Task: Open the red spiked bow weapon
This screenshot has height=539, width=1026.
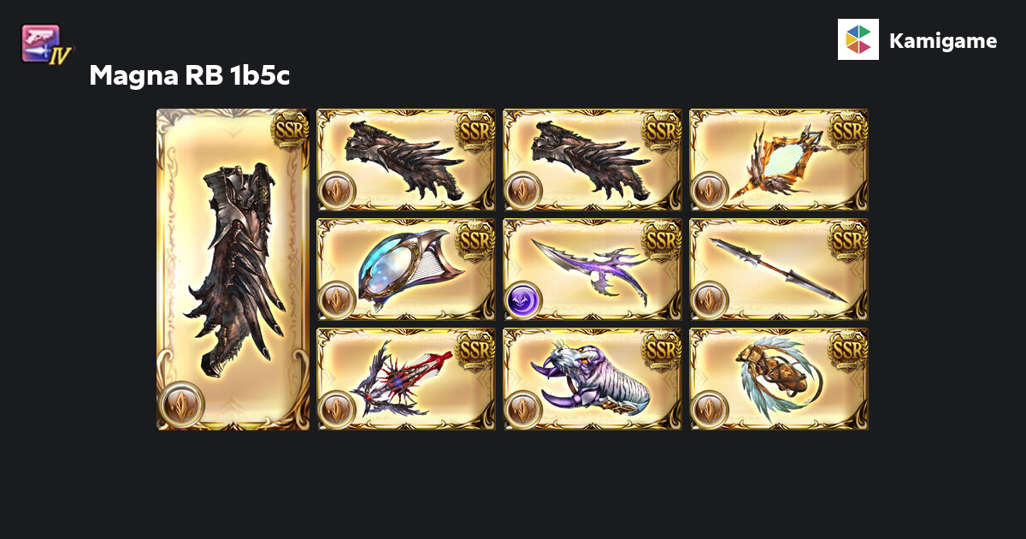Action: coord(406,379)
